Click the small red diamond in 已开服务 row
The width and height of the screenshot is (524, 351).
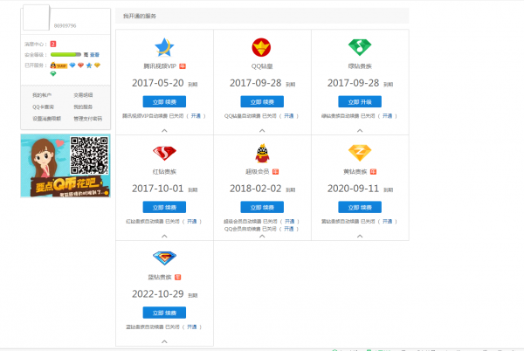coord(80,65)
